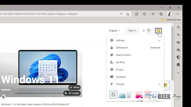Open the Search history menu item

[135, 55]
